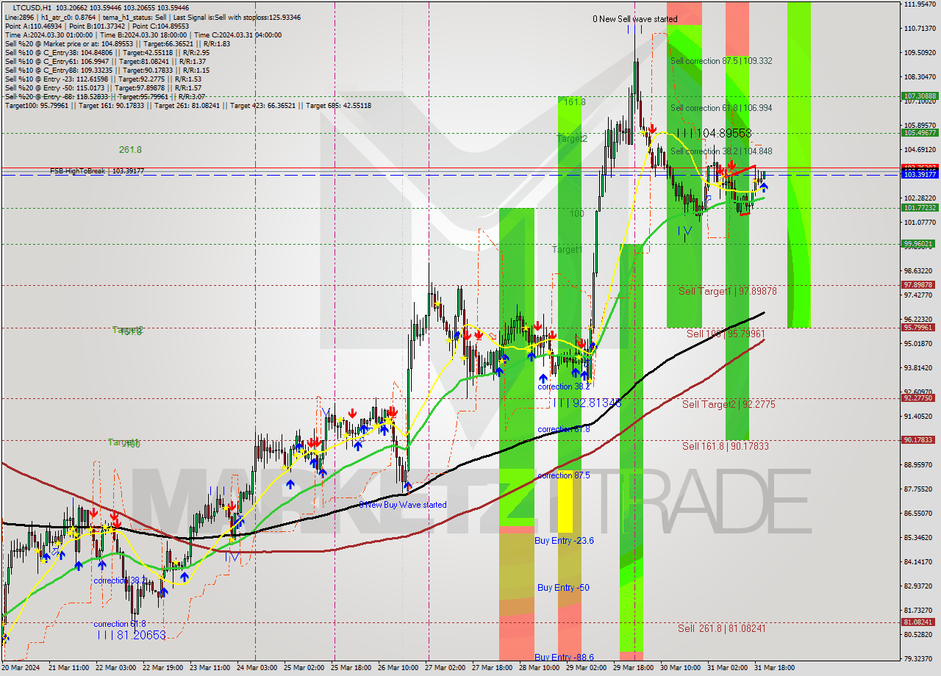Click the '29 Mar 18:00' time axis label
The height and width of the screenshot is (676, 941).
(x=632, y=668)
